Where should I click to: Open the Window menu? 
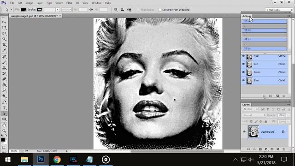tap(96, 3)
